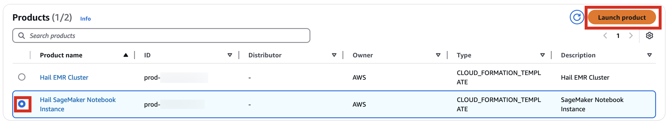
Task: Go to previous page chevron
Action: (x=605, y=36)
